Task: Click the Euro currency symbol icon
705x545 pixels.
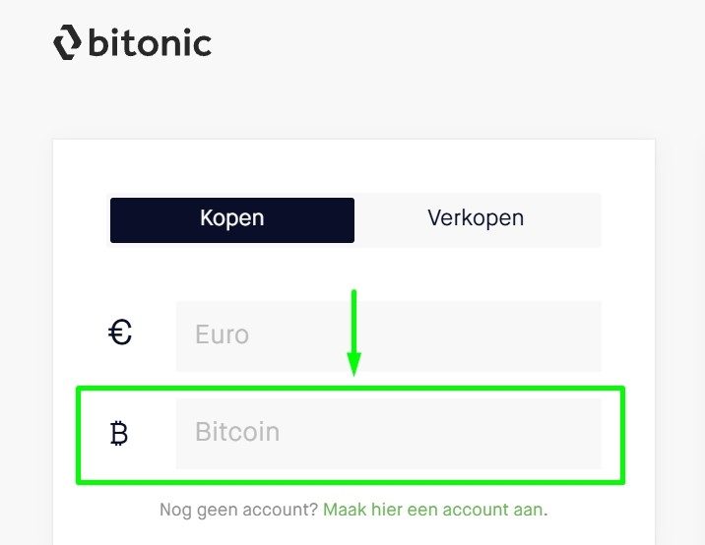Action: [x=120, y=334]
